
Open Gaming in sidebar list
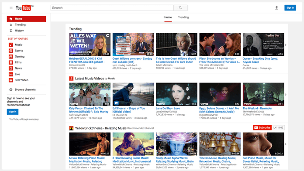click(20, 57)
